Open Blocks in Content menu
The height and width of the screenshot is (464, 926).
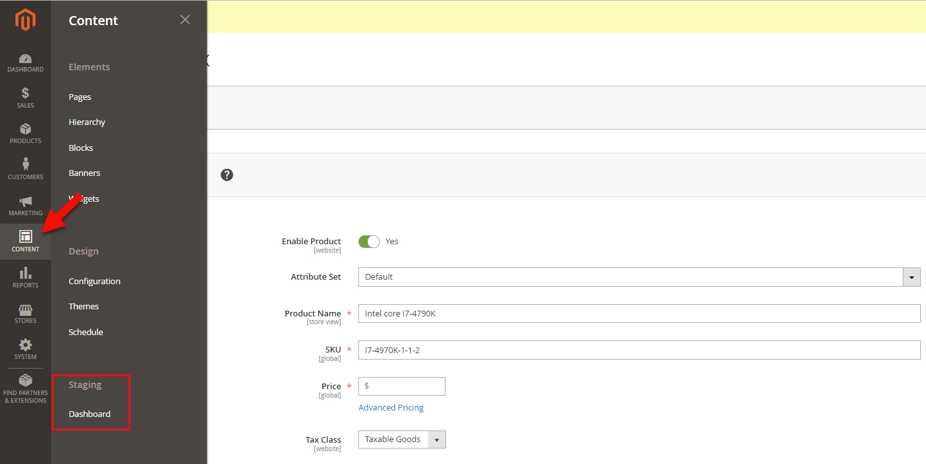[x=81, y=148]
